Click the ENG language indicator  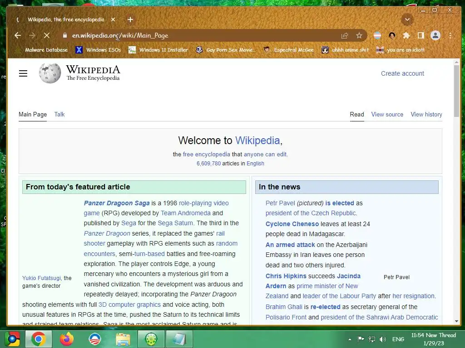[398, 339]
